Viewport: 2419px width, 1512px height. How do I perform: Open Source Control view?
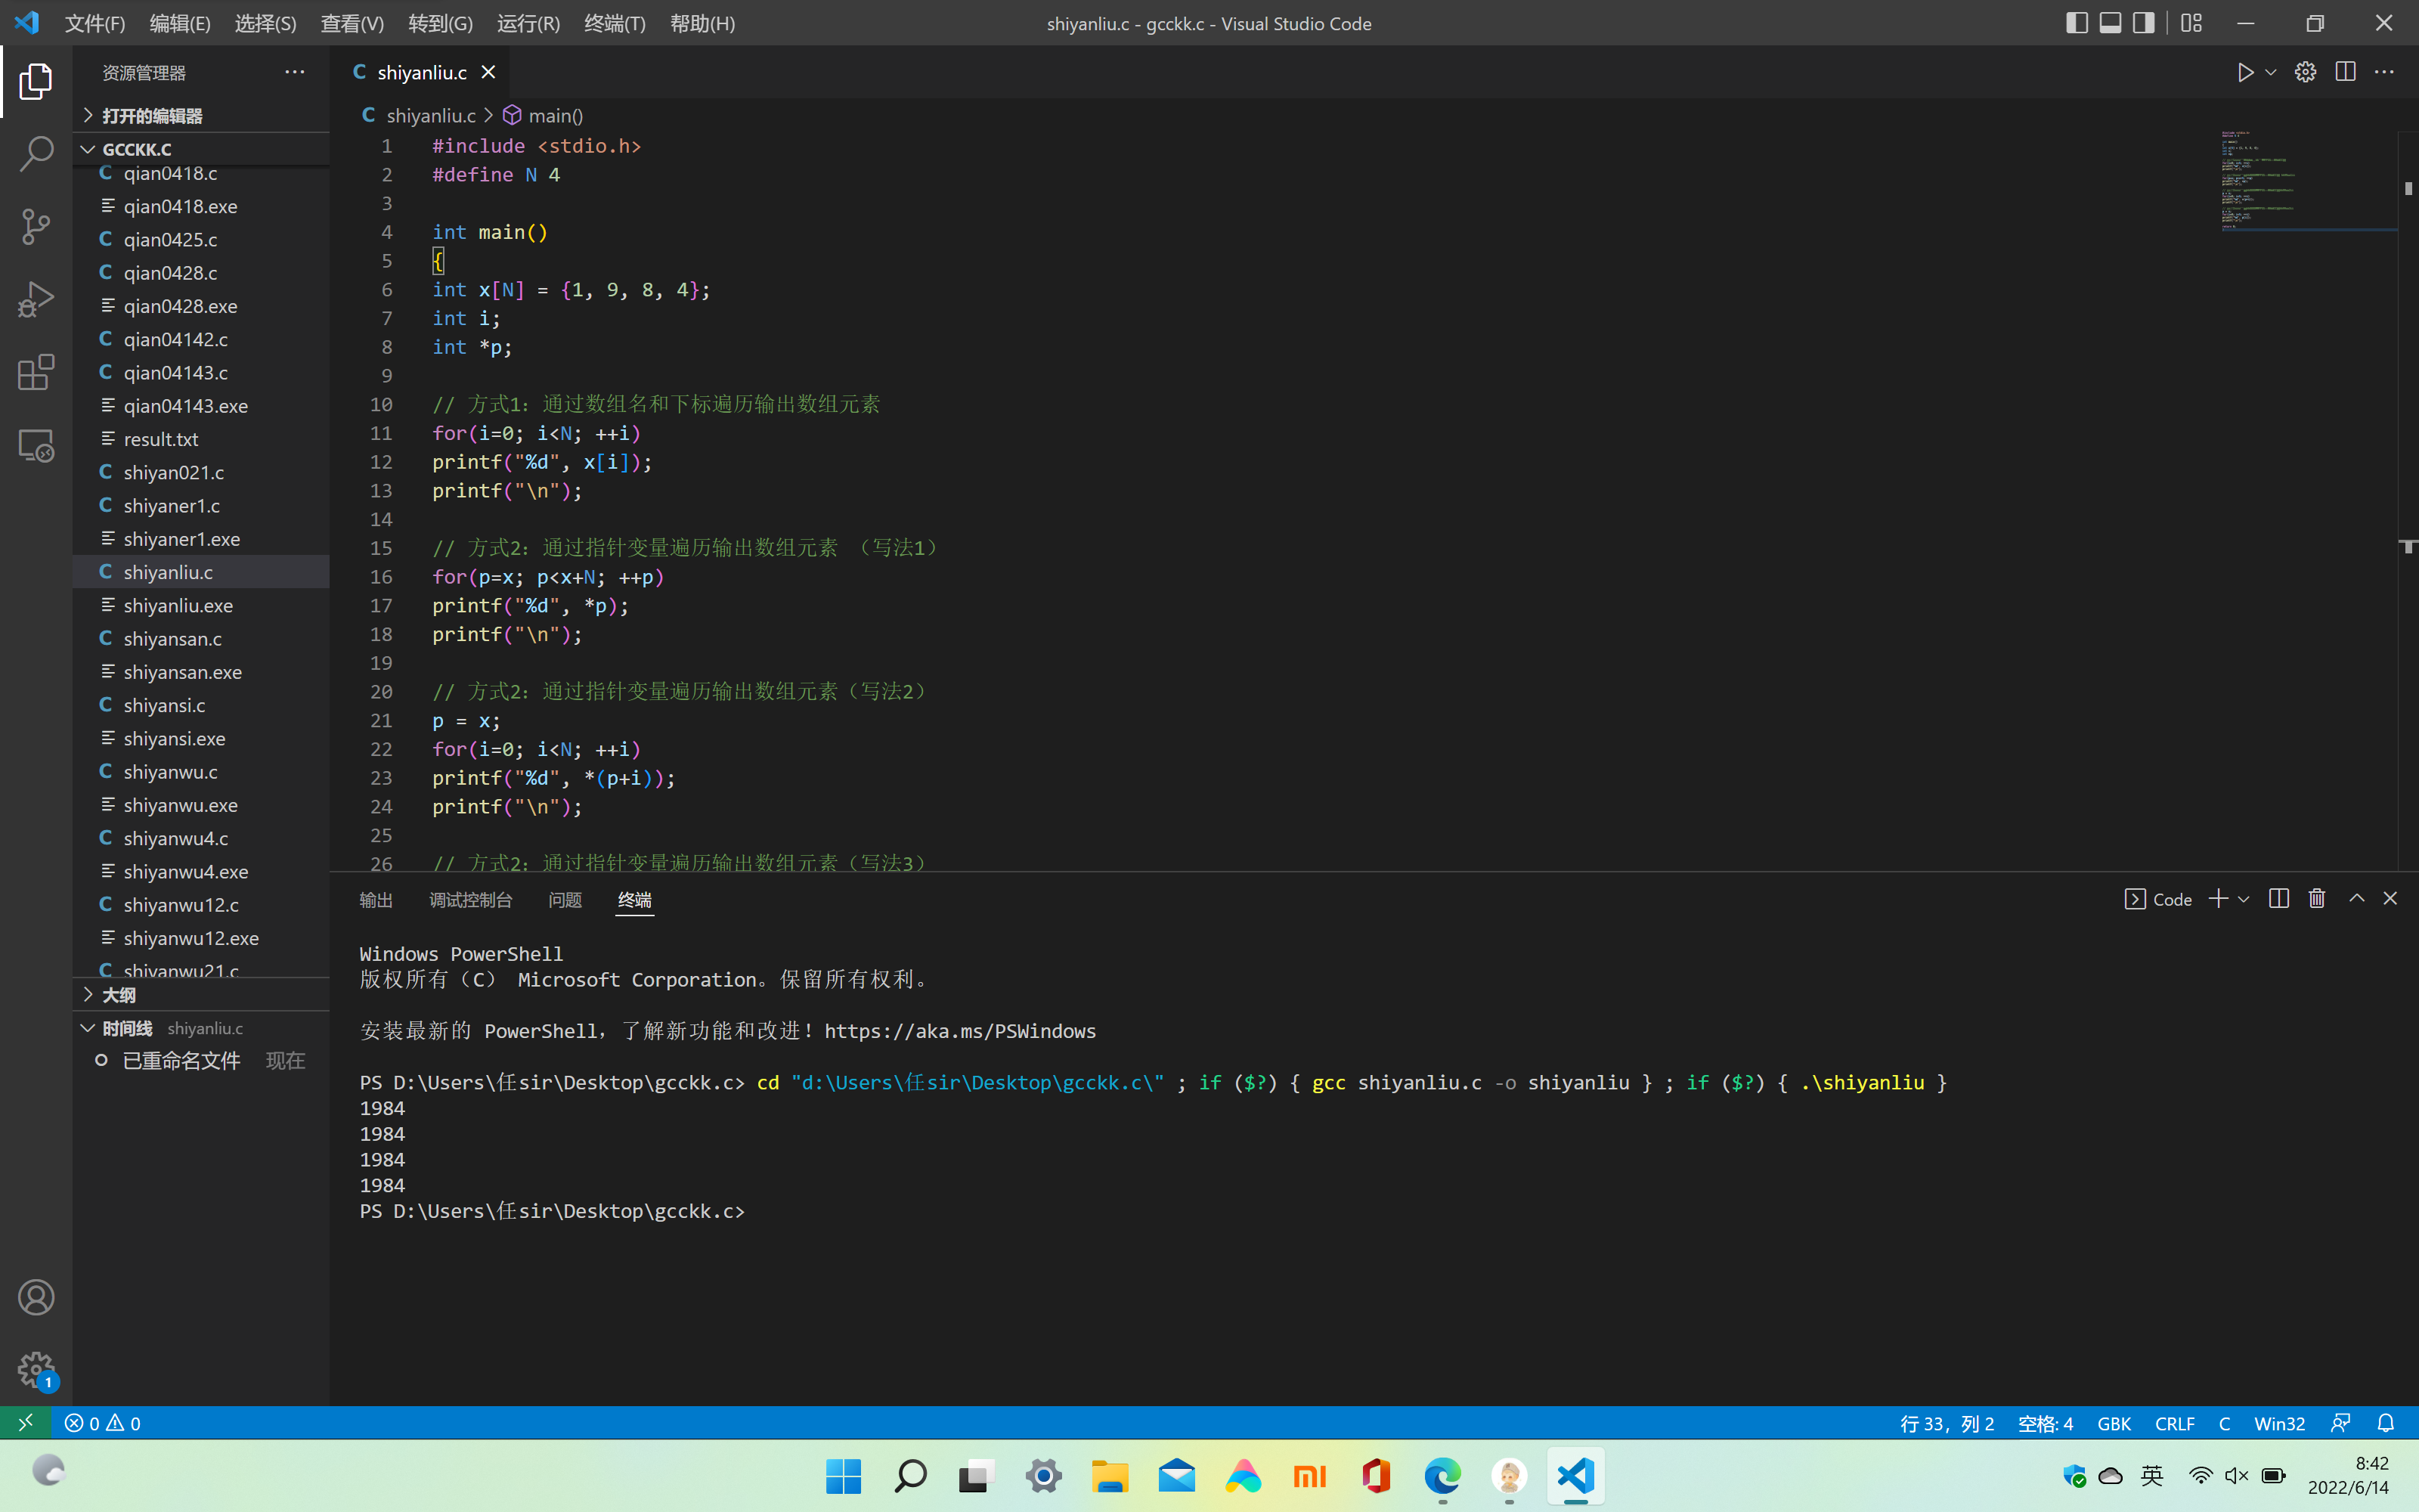point(36,227)
